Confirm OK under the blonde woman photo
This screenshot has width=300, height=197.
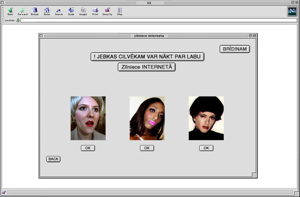(x=88, y=148)
